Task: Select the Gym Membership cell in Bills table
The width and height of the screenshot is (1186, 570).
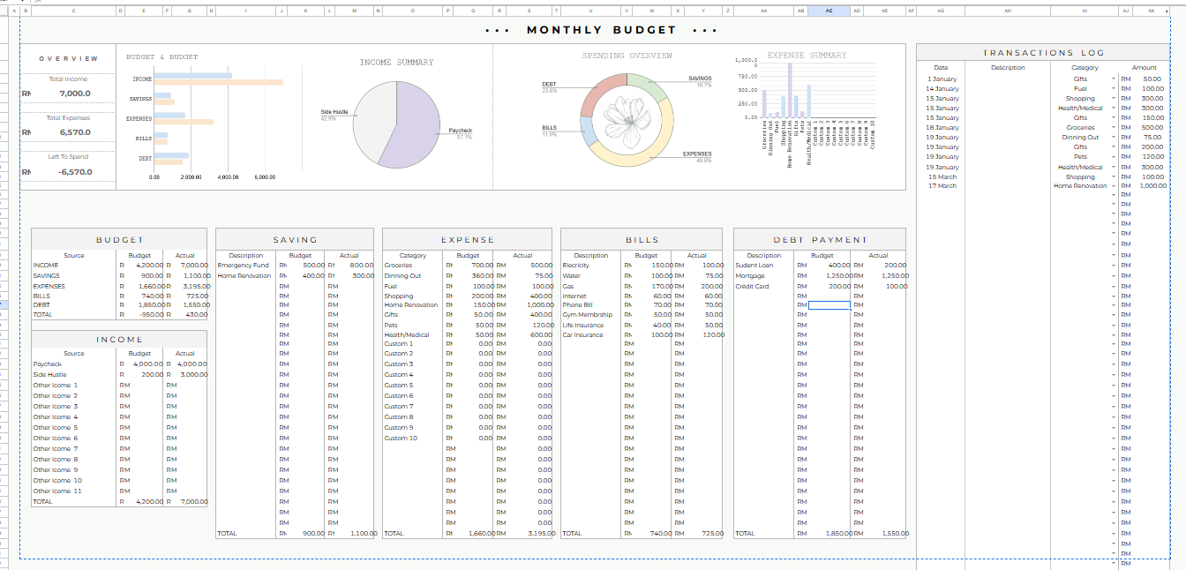Action: (x=588, y=315)
